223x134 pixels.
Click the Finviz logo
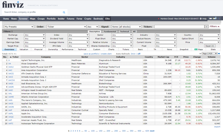[x=13, y=5]
